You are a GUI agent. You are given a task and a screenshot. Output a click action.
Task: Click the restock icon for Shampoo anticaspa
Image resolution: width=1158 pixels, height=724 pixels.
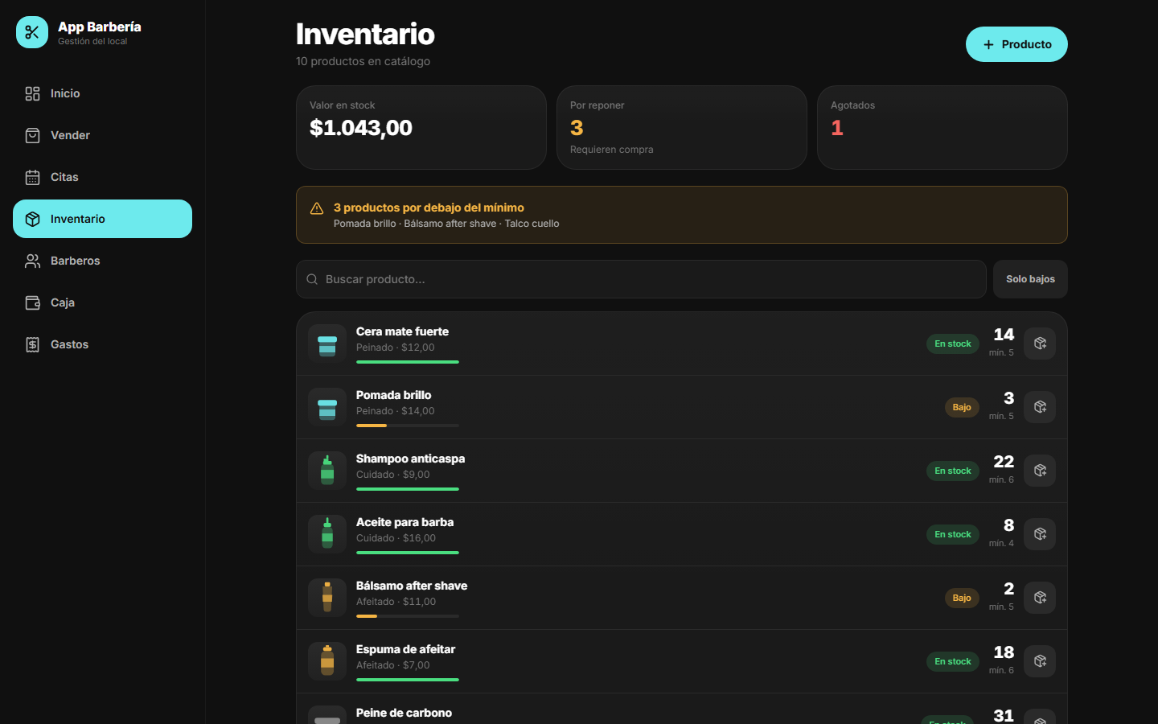pyautogui.click(x=1040, y=471)
